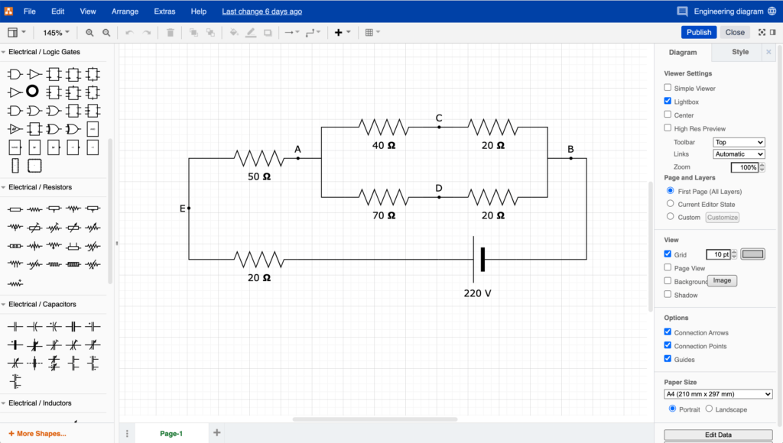Click the shadow toggle toolbar icon
Image resolution: width=783 pixels, height=443 pixels.
[x=268, y=32]
